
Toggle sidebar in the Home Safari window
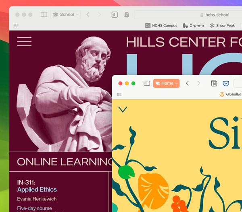tap(147, 83)
